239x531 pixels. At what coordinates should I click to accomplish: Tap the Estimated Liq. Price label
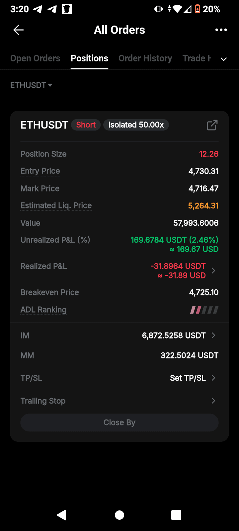(56, 205)
